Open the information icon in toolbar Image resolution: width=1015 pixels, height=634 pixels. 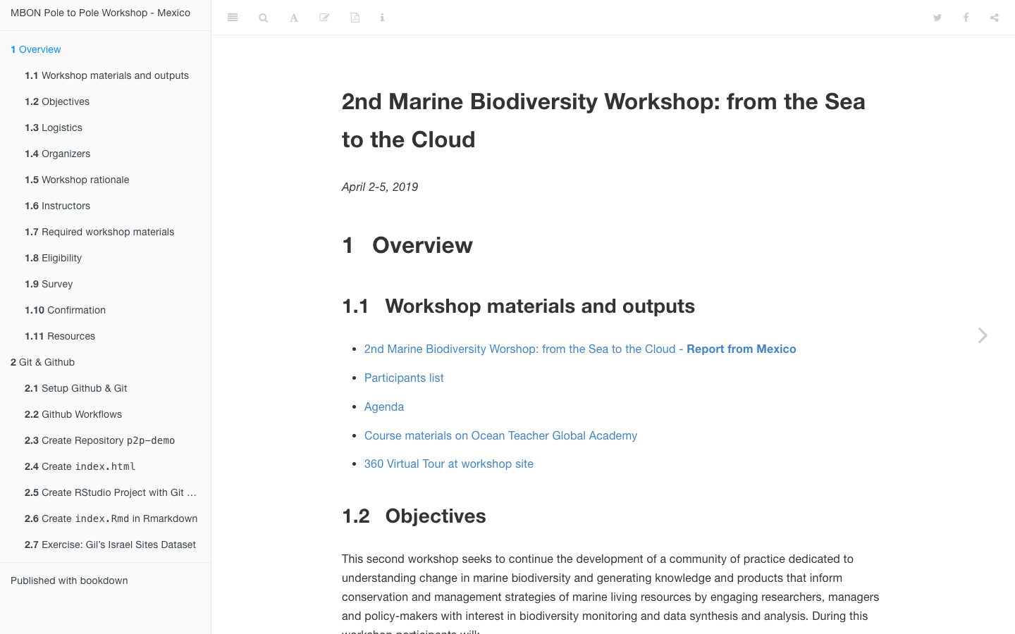click(382, 18)
